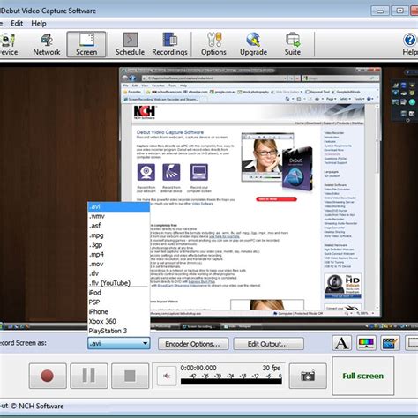Viewport: 418px width, 418px height.
Task: Click the Upgrade toolbar icon
Action: 253,44
